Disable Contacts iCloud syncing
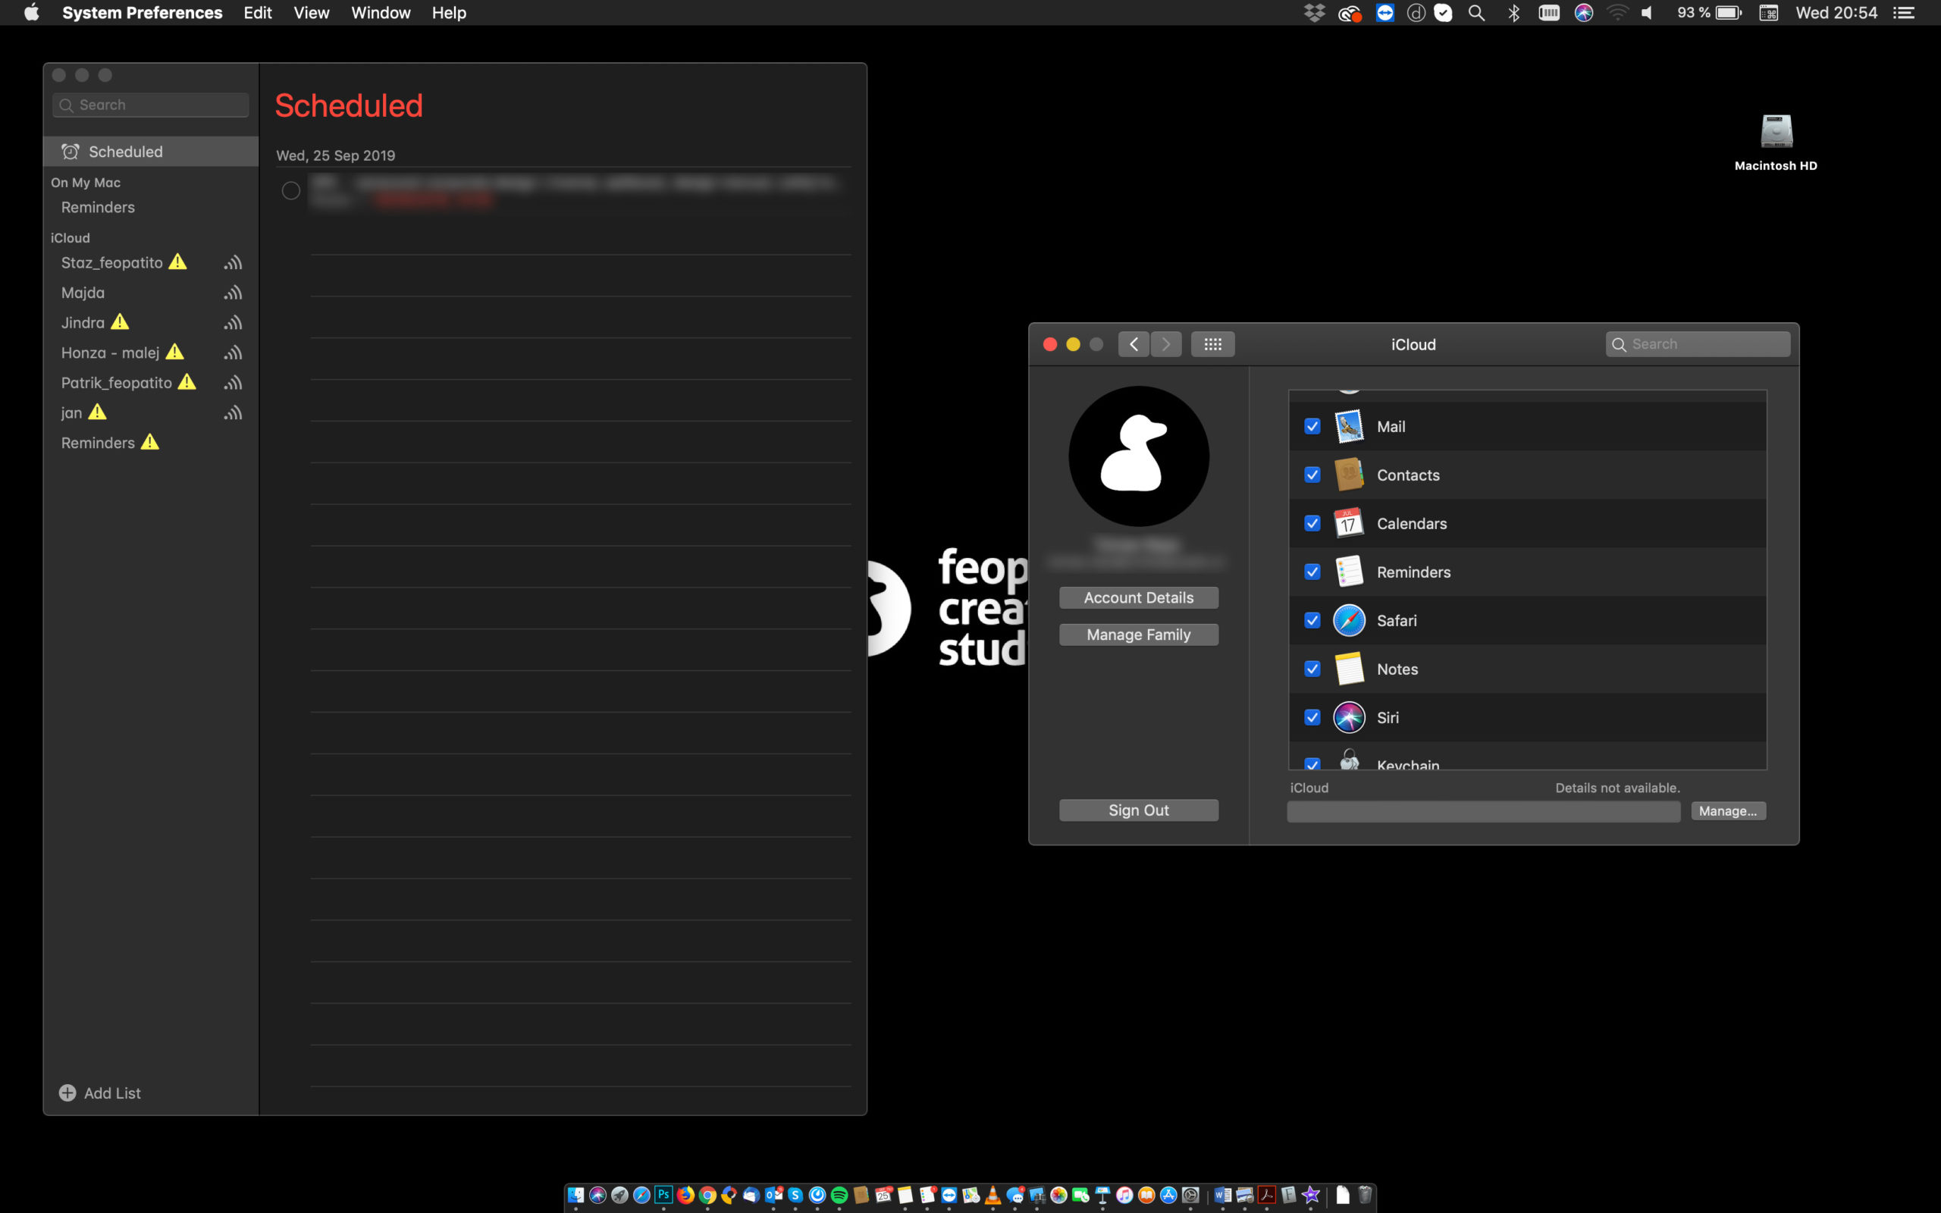 pos(1312,474)
